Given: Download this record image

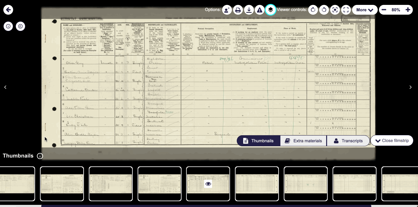Looking at the screenshot, I should coord(249,9).
